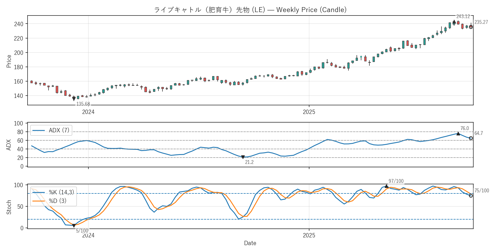Click the orange line swatch for %D (3)

tap(38, 201)
